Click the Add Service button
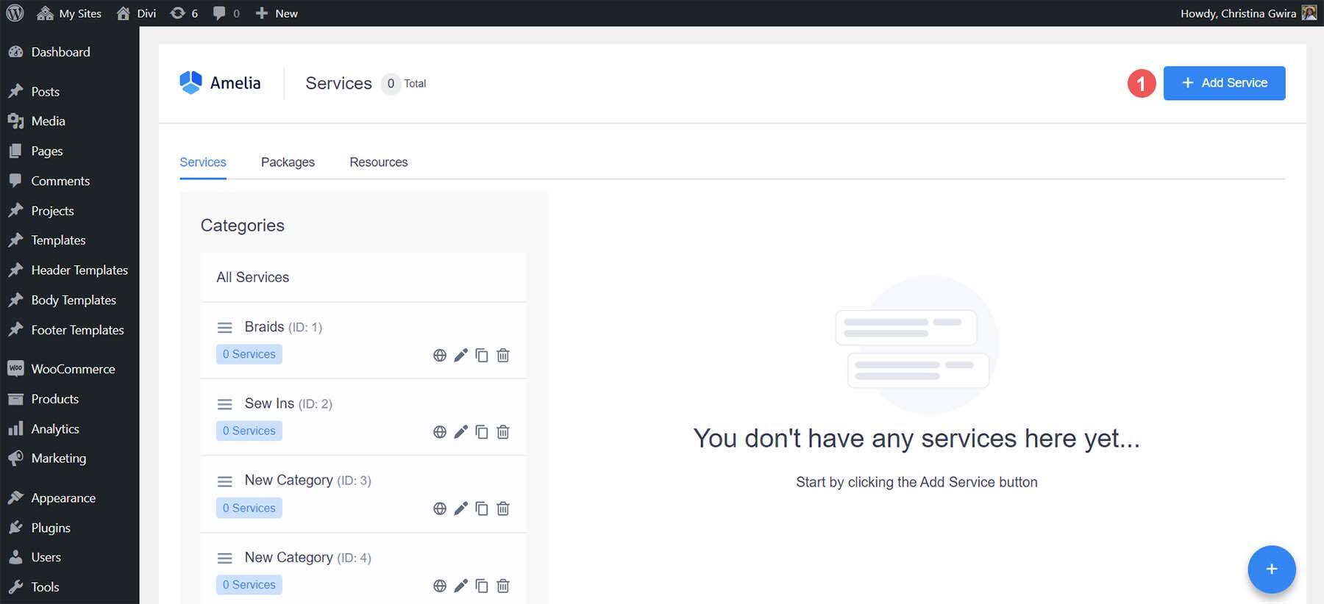The image size is (1324, 604). [1224, 83]
